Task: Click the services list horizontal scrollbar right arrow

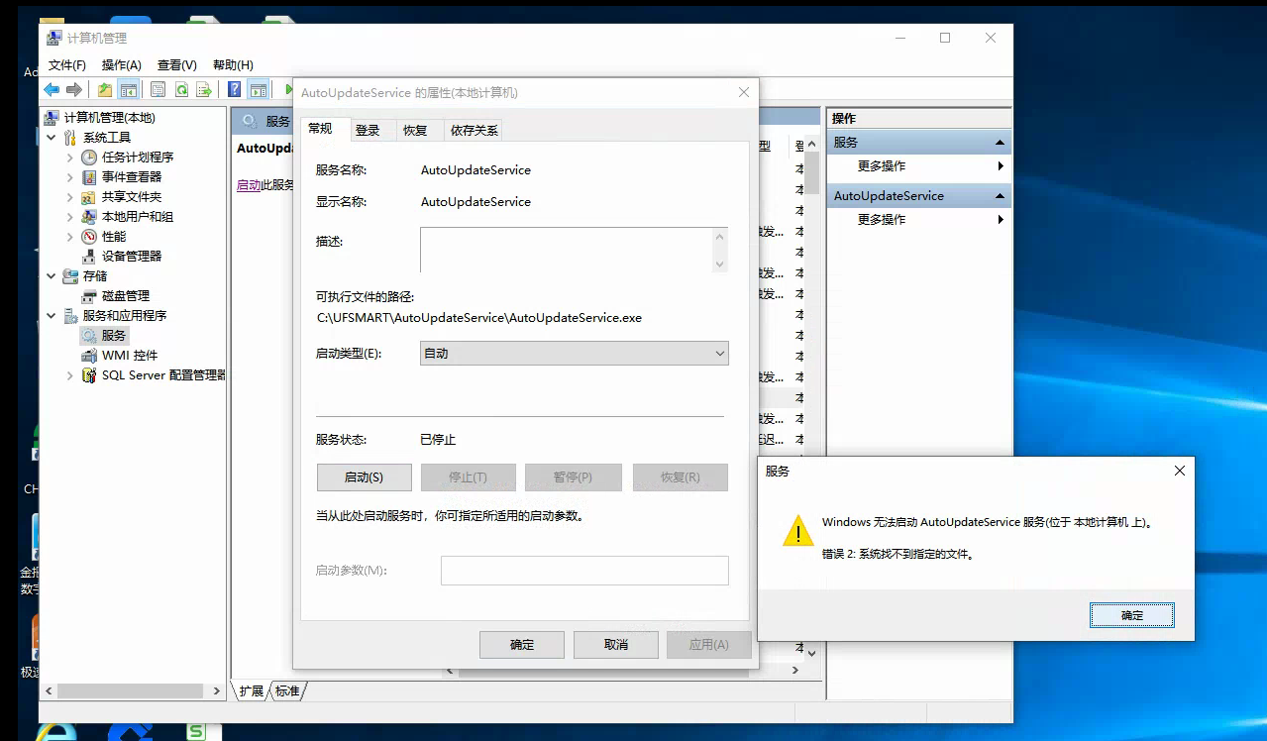Action: (794, 671)
